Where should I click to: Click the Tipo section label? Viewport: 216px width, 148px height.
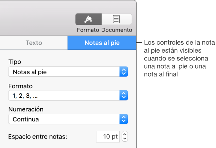15,62
